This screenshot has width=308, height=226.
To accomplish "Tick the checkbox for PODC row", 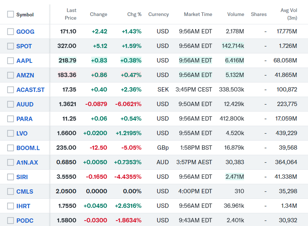I will click(x=11, y=221).
